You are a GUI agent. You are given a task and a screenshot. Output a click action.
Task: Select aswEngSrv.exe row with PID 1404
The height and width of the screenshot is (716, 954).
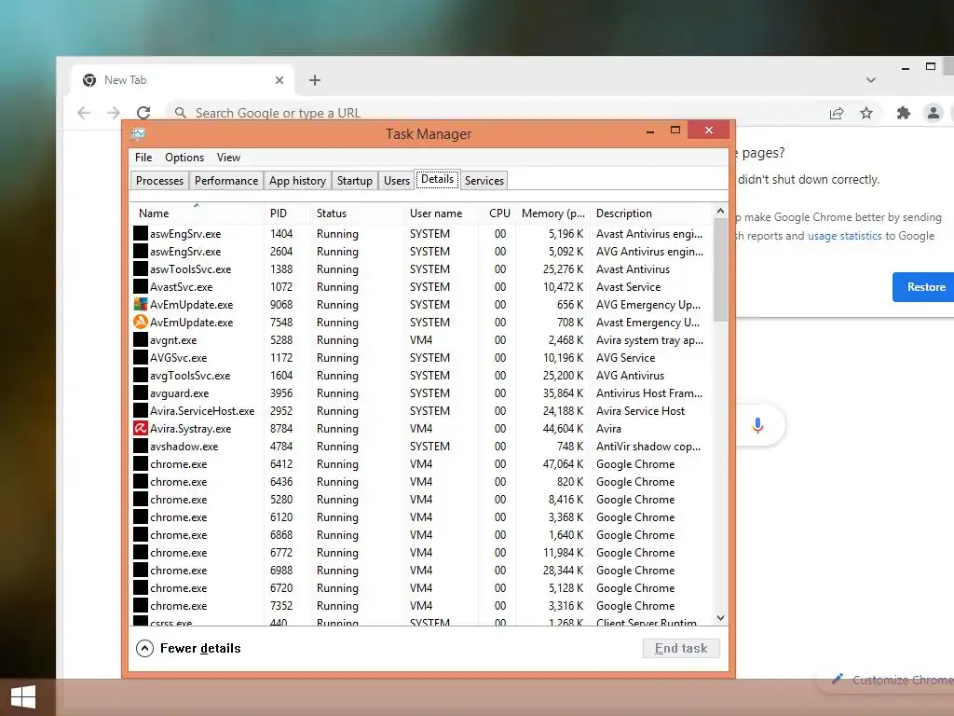tap(421, 234)
